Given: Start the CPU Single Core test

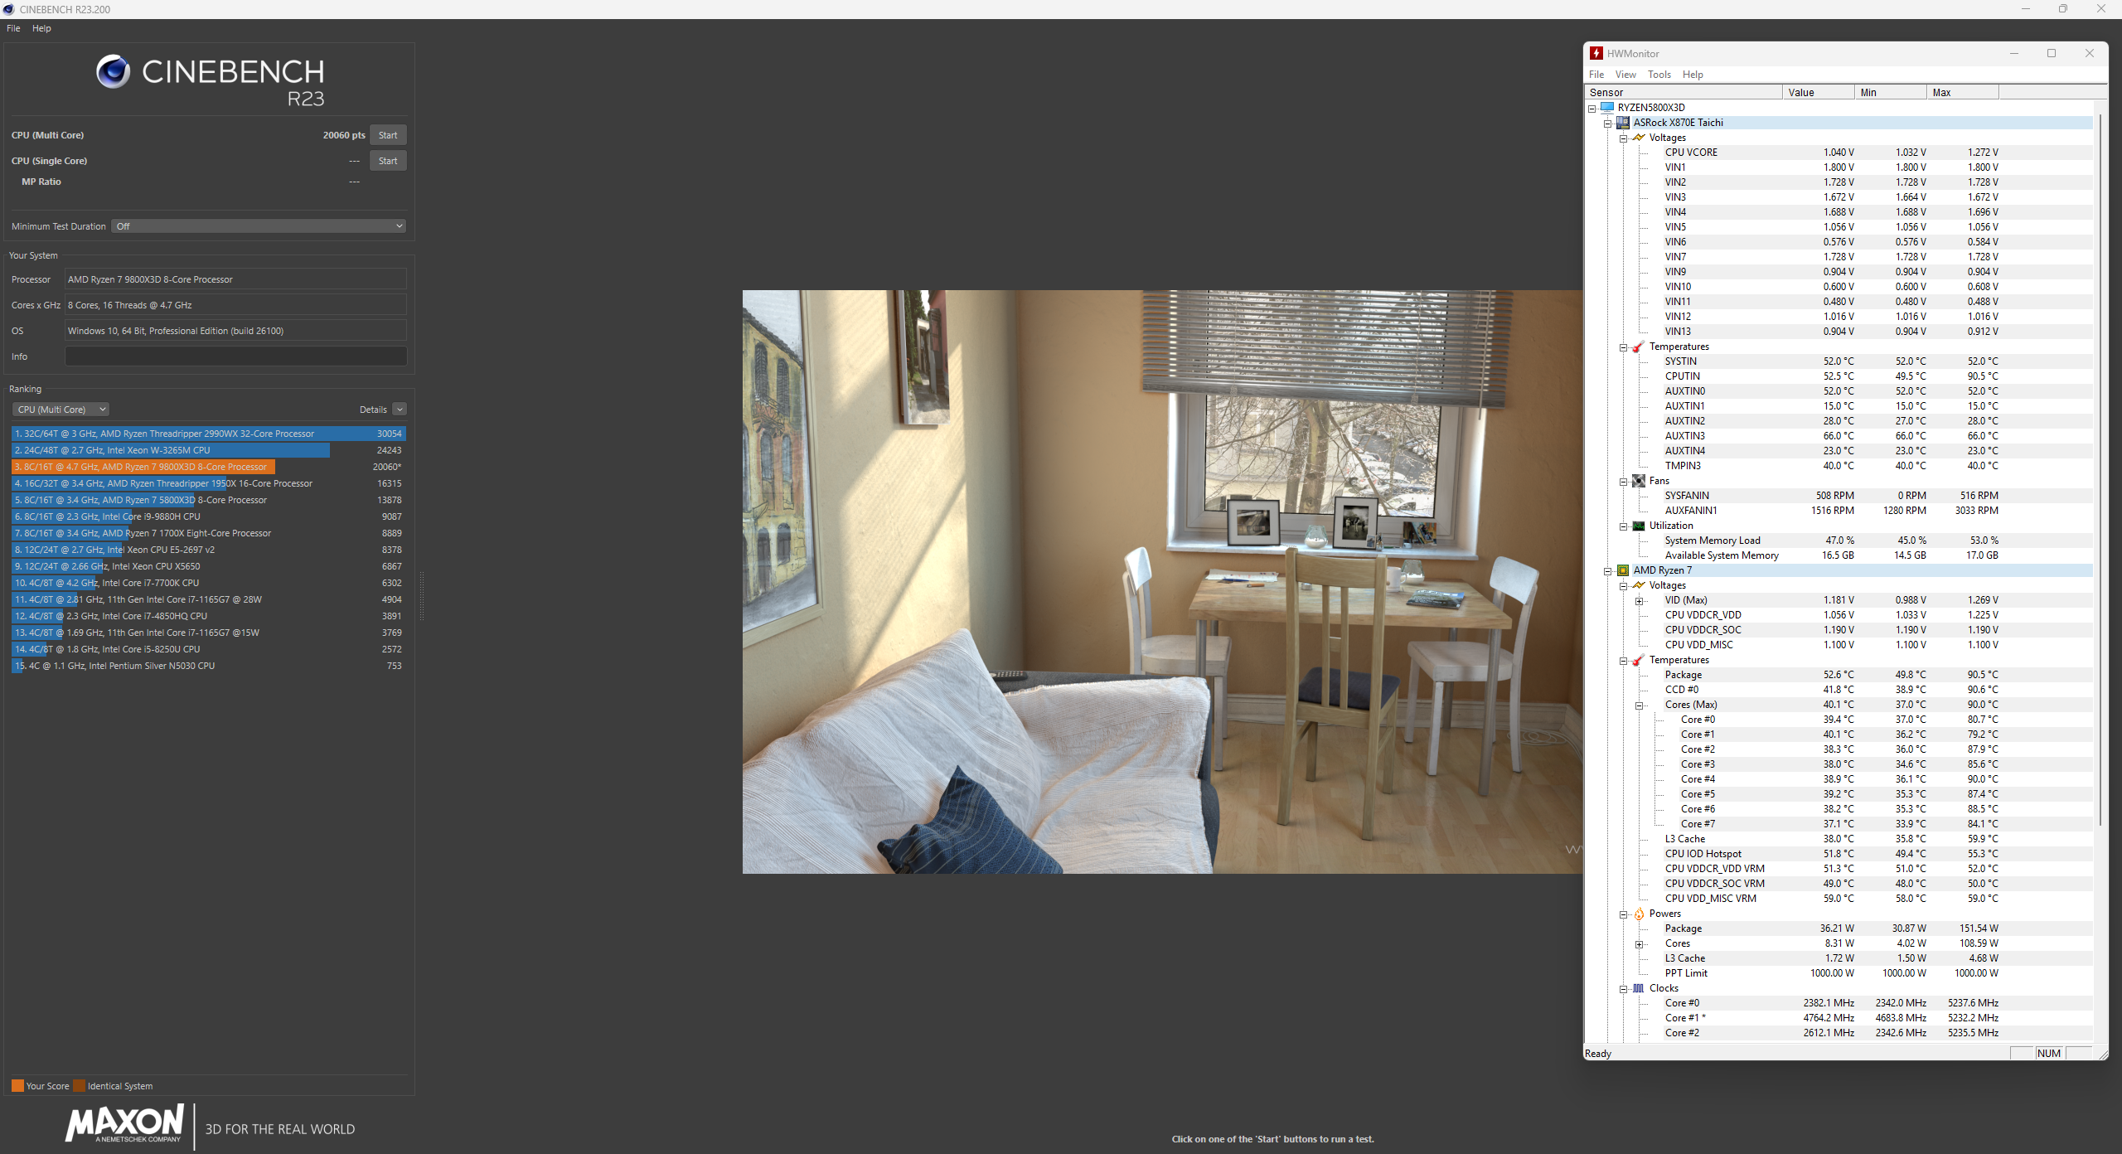Looking at the screenshot, I should [387, 161].
